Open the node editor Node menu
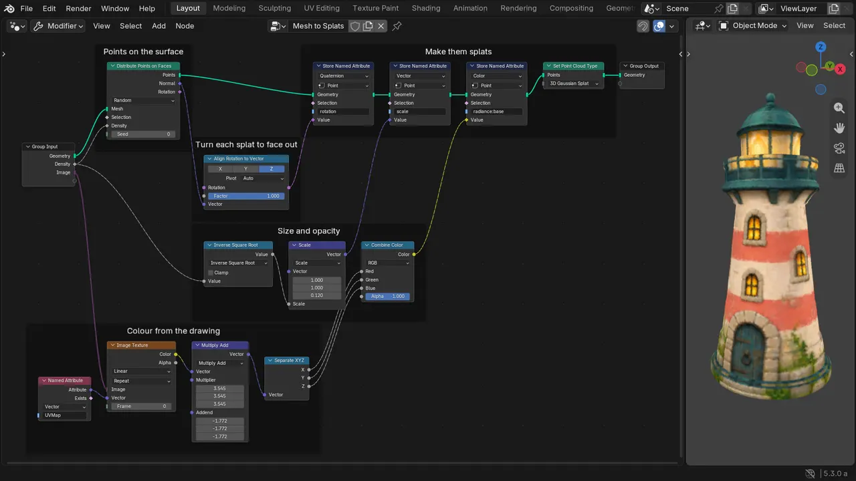The height and width of the screenshot is (481, 856). coord(185,25)
